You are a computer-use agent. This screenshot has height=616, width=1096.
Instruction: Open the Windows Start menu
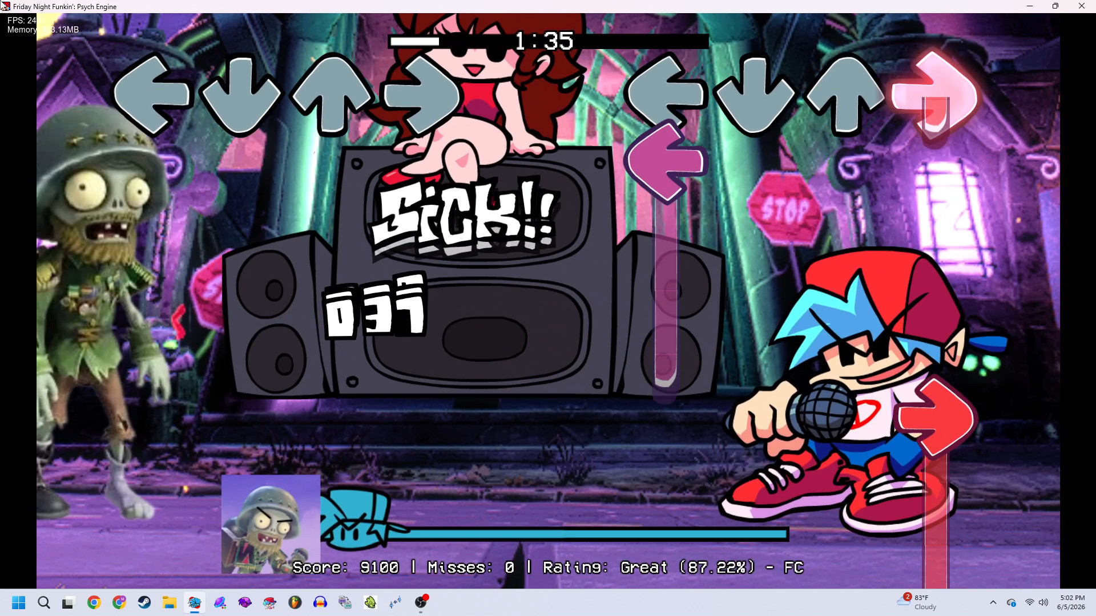click(19, 602)
